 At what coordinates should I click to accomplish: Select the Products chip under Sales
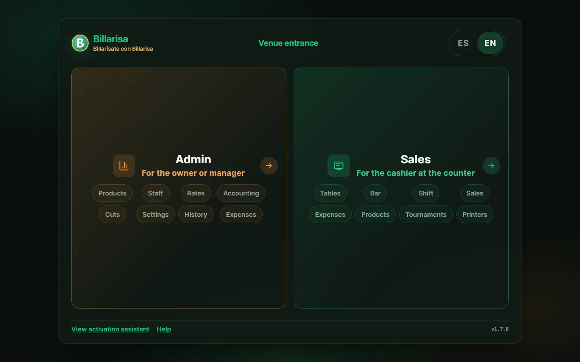pos(375,214)
